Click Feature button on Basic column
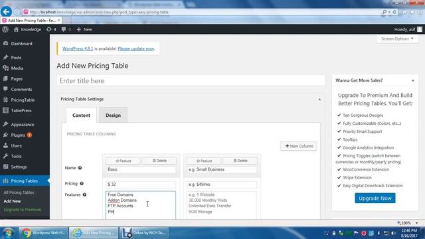 123,161
